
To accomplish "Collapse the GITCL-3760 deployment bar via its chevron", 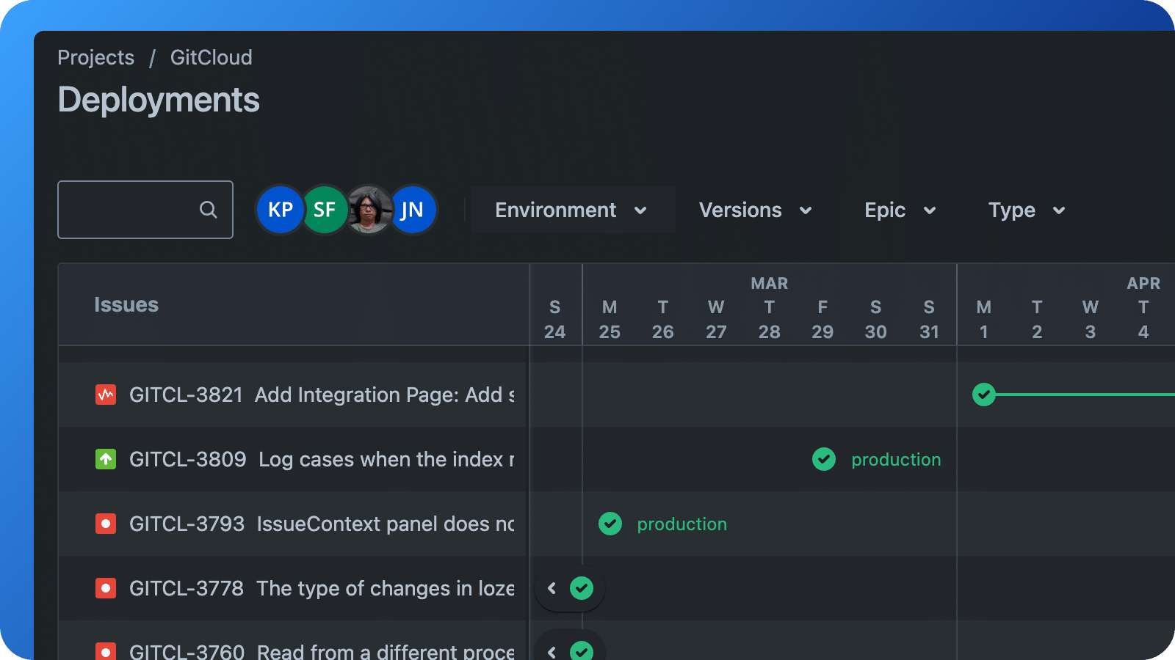I will (552, 651).
